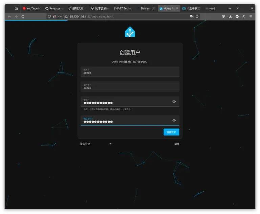
Task: Click the insecure connection lock icon
Action: point(55,17)
